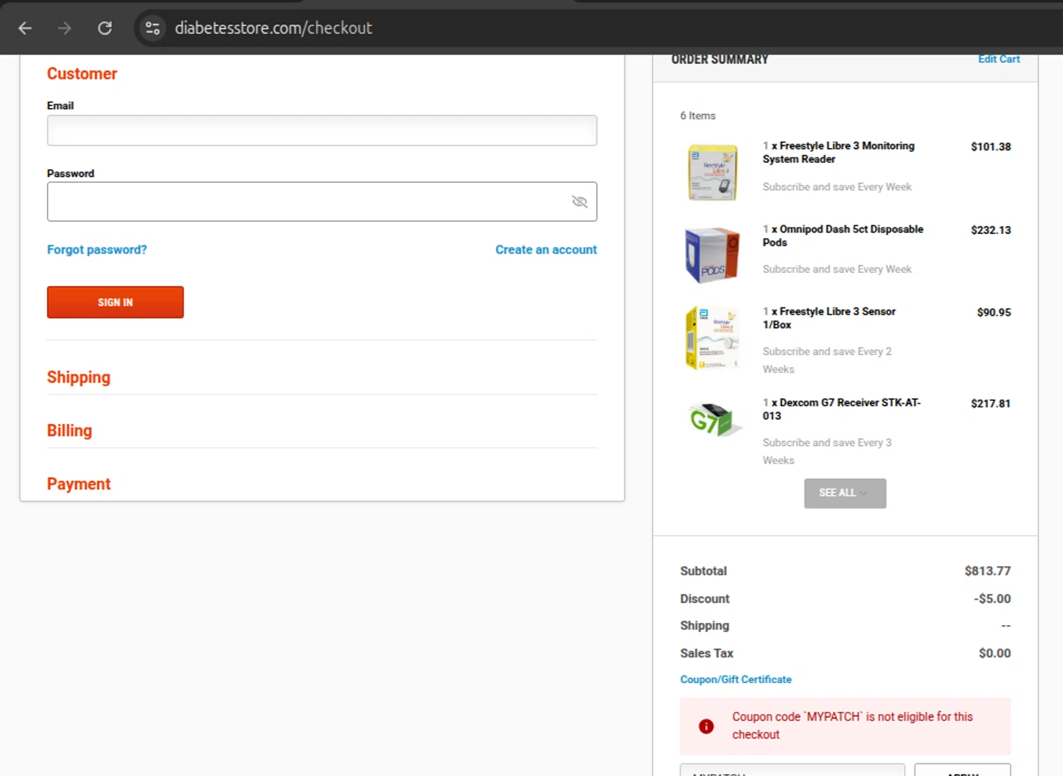
Task: Open the Forgot password? link
Action: point(97,249)
